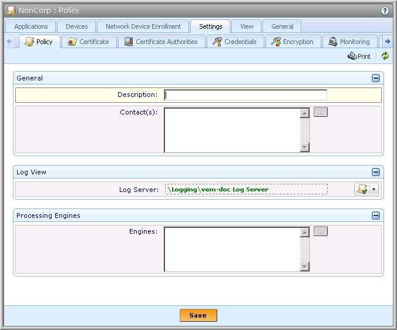Open the Certificate Authorities sub-tab
Image resolution: width=397 pixels, height=330 pixels.
tap(162, 42)
